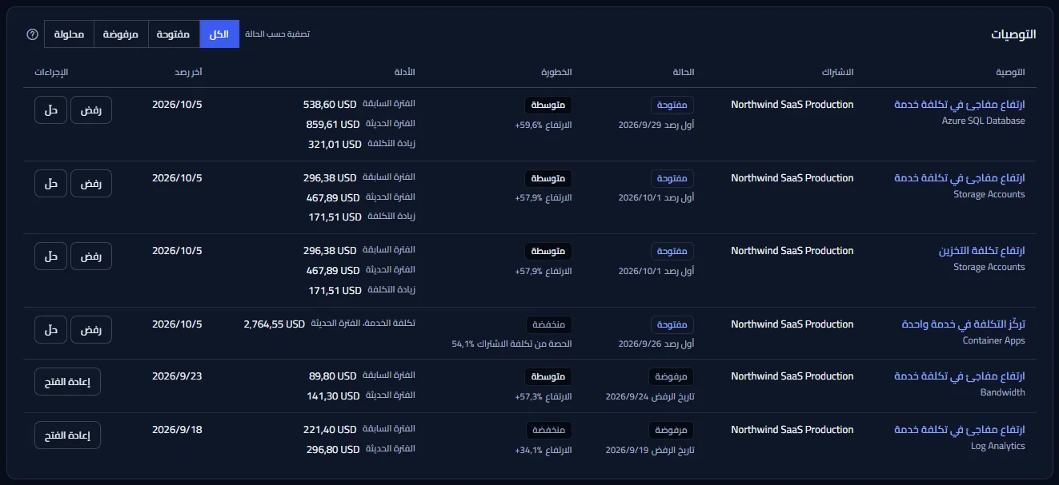The image size is (1059, 485).
Task: Click the الاشتراك column header
Action: coord(837,72)
